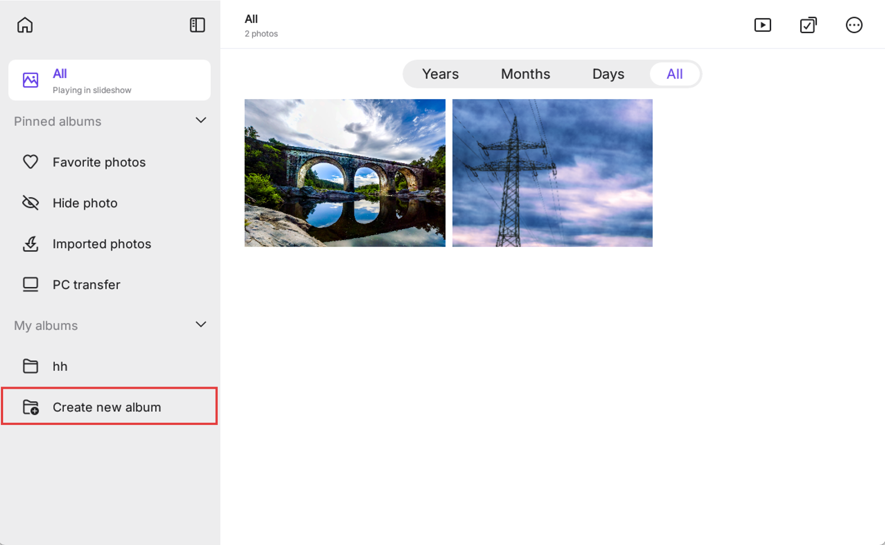Open the electricity pylon photo thumbnail
The height and width of the screenshot is (545, 885).
click(x=552, y=173)
